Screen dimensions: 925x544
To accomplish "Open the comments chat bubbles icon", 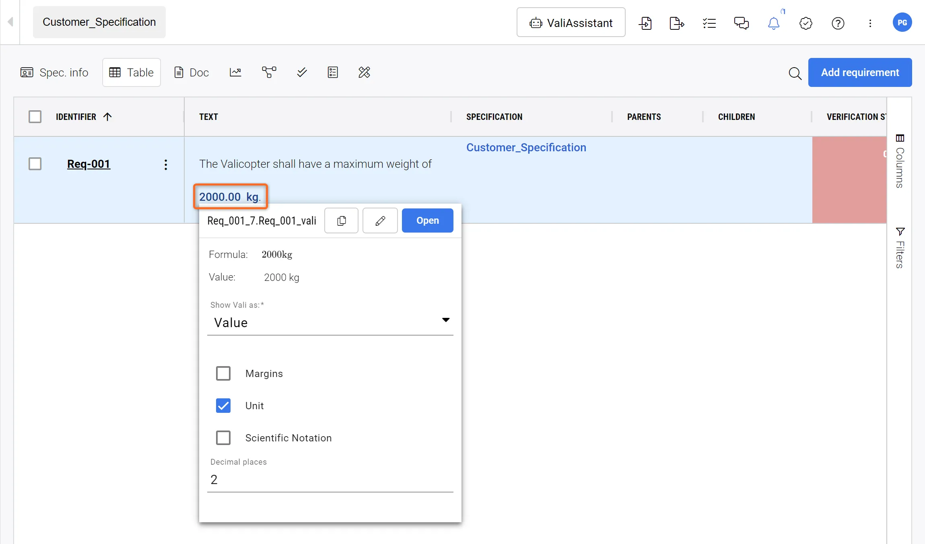I will [741, 23].
